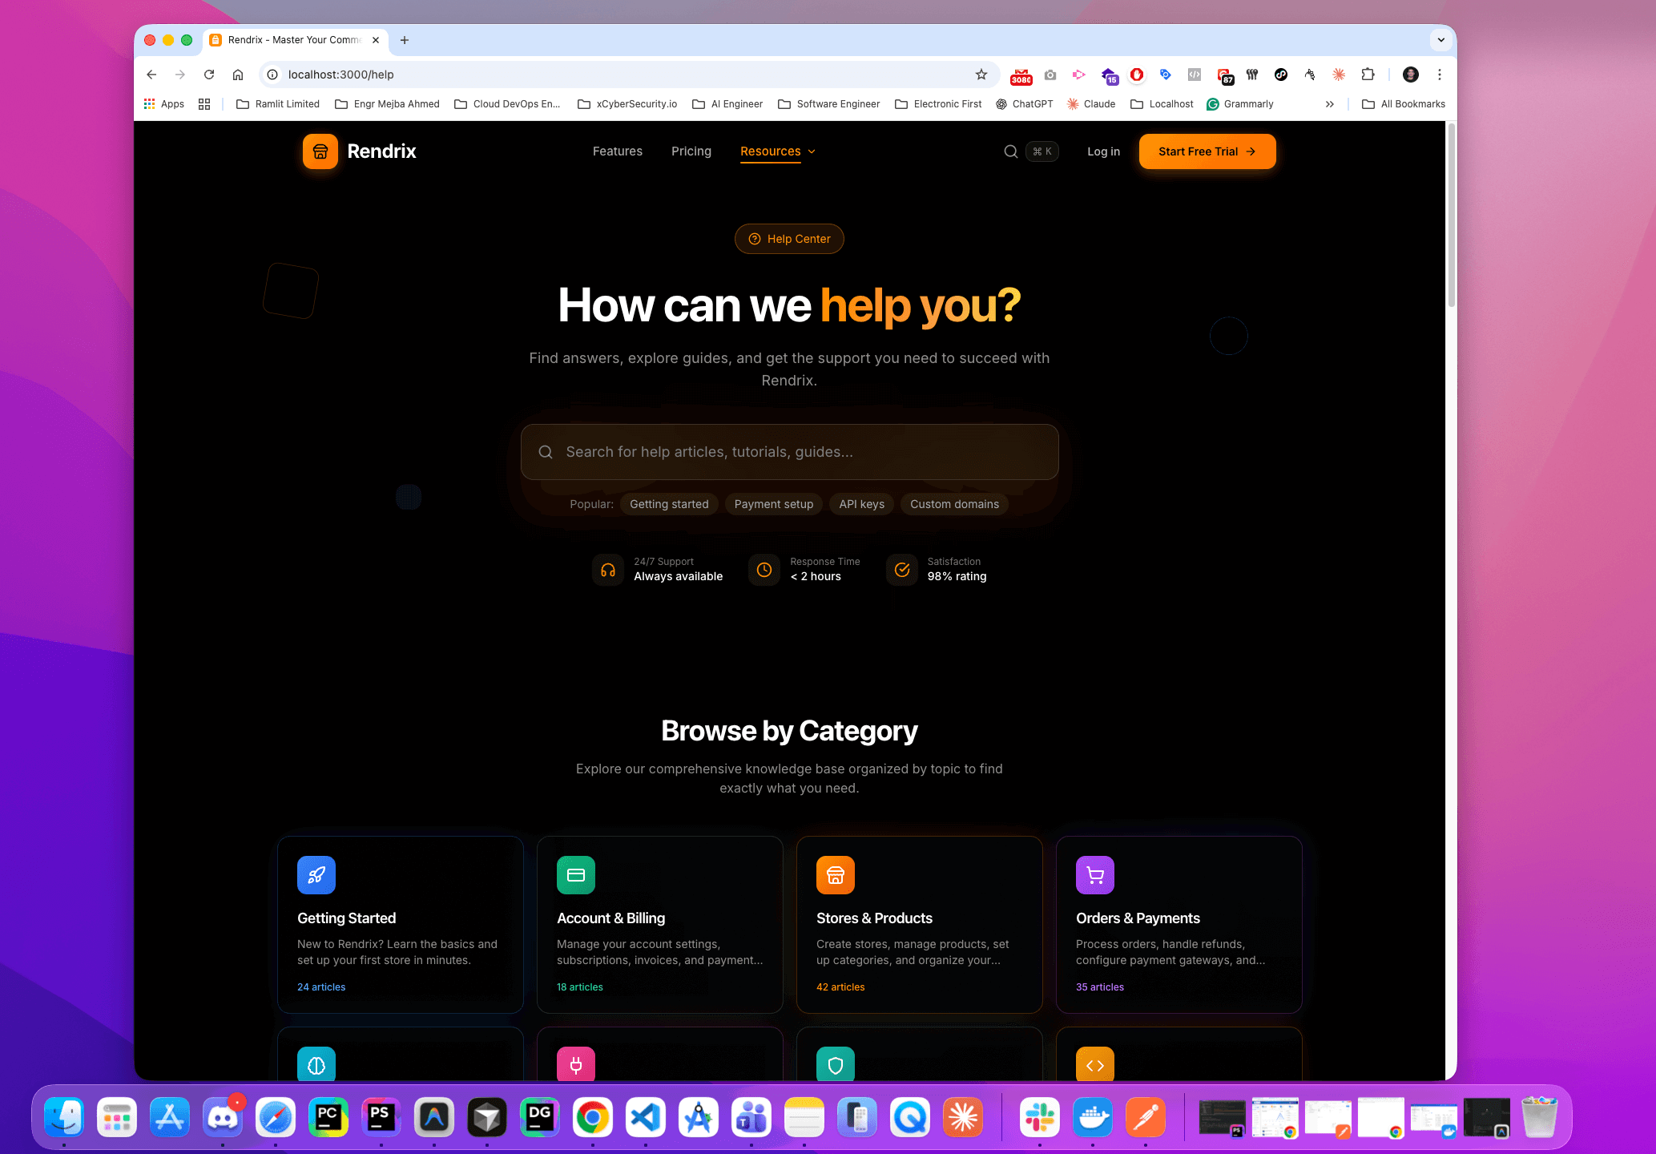Click the shopping cart icon on Orders & Payments
1656x1154 pixels.
[1094, 875]
